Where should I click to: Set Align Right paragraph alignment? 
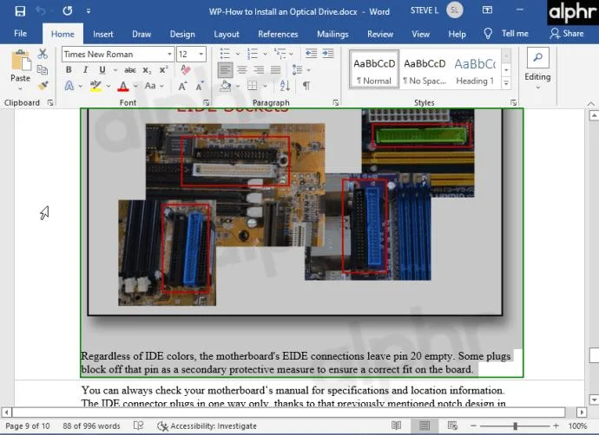pos(259,70)
